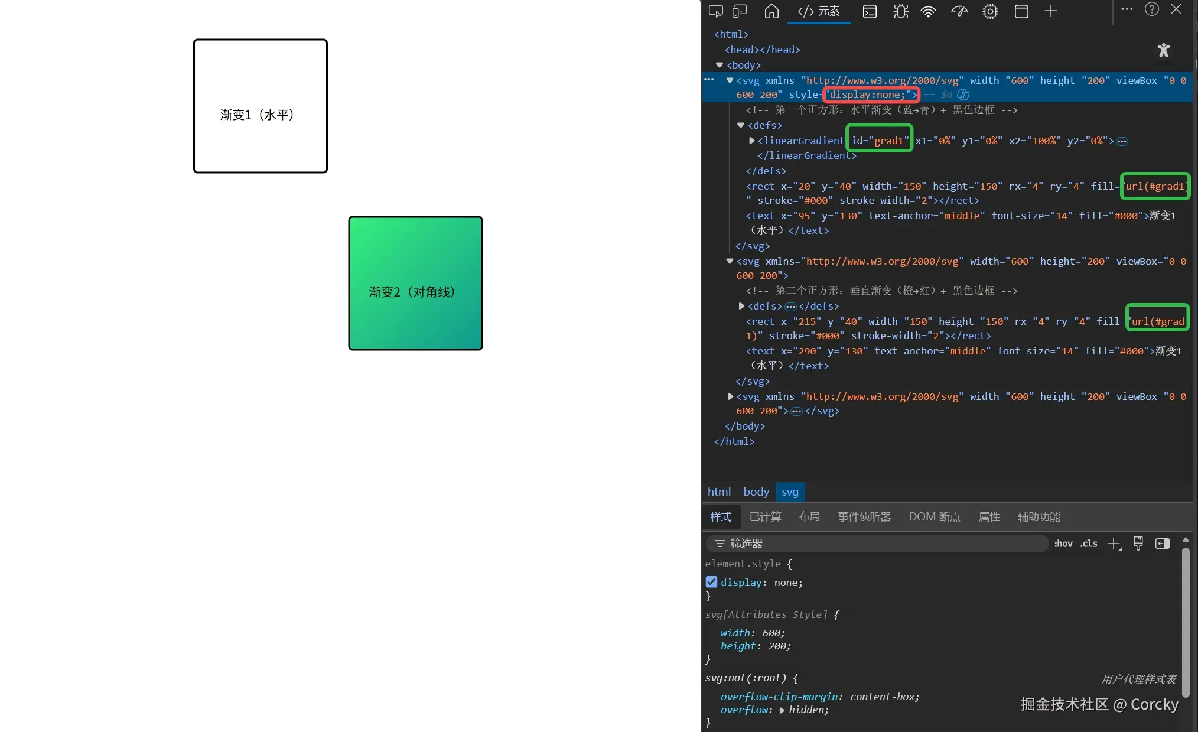Viewport: 1198px width, 732px height.
Task: Open the 事件侦听器 tab
Action: click(864, 517)
